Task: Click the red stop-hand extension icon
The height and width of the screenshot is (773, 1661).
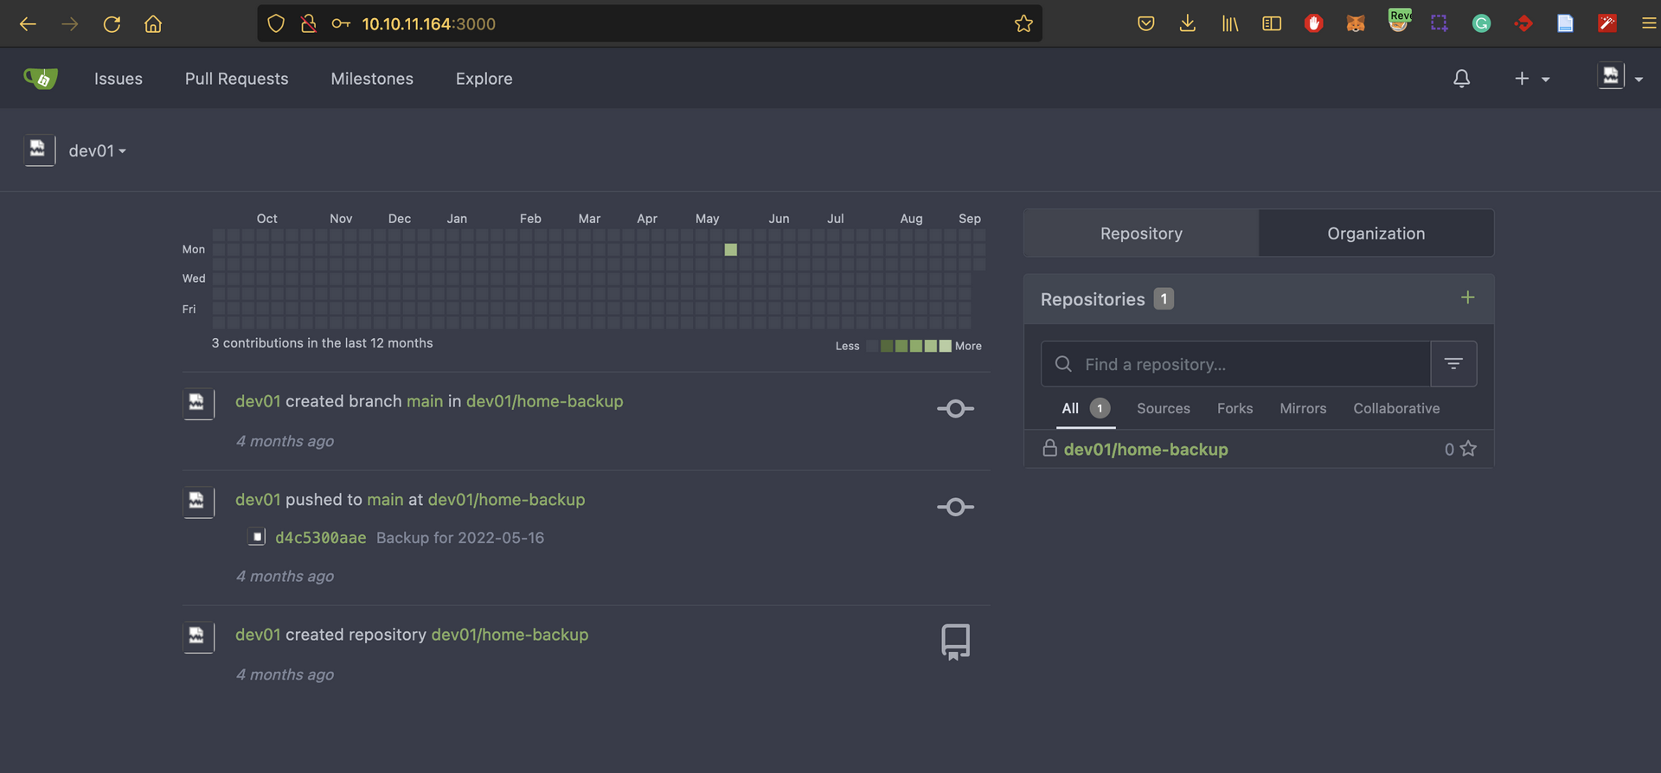Action: [1313, 23]
